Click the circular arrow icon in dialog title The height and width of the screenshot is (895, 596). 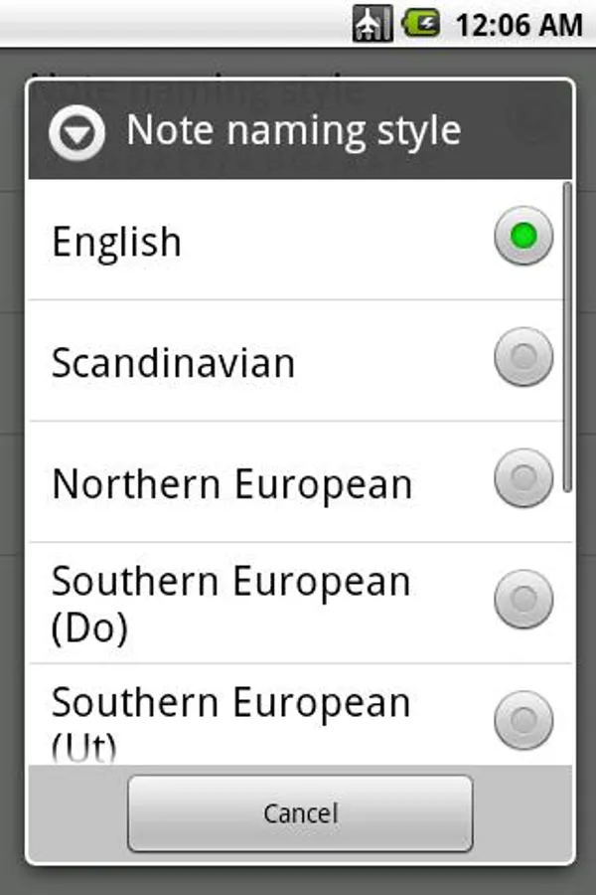click(x=76, y=131)
